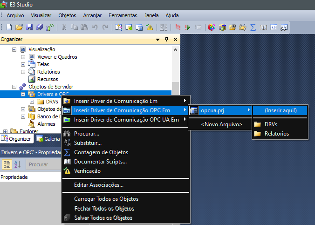
Task: Click Carregar Todos os Objetos
Action: [126, 199]
